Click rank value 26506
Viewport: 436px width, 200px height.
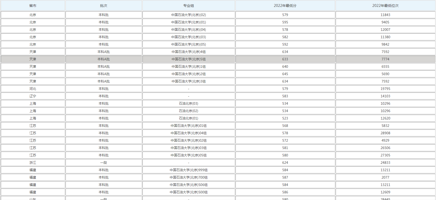point(385,148)
